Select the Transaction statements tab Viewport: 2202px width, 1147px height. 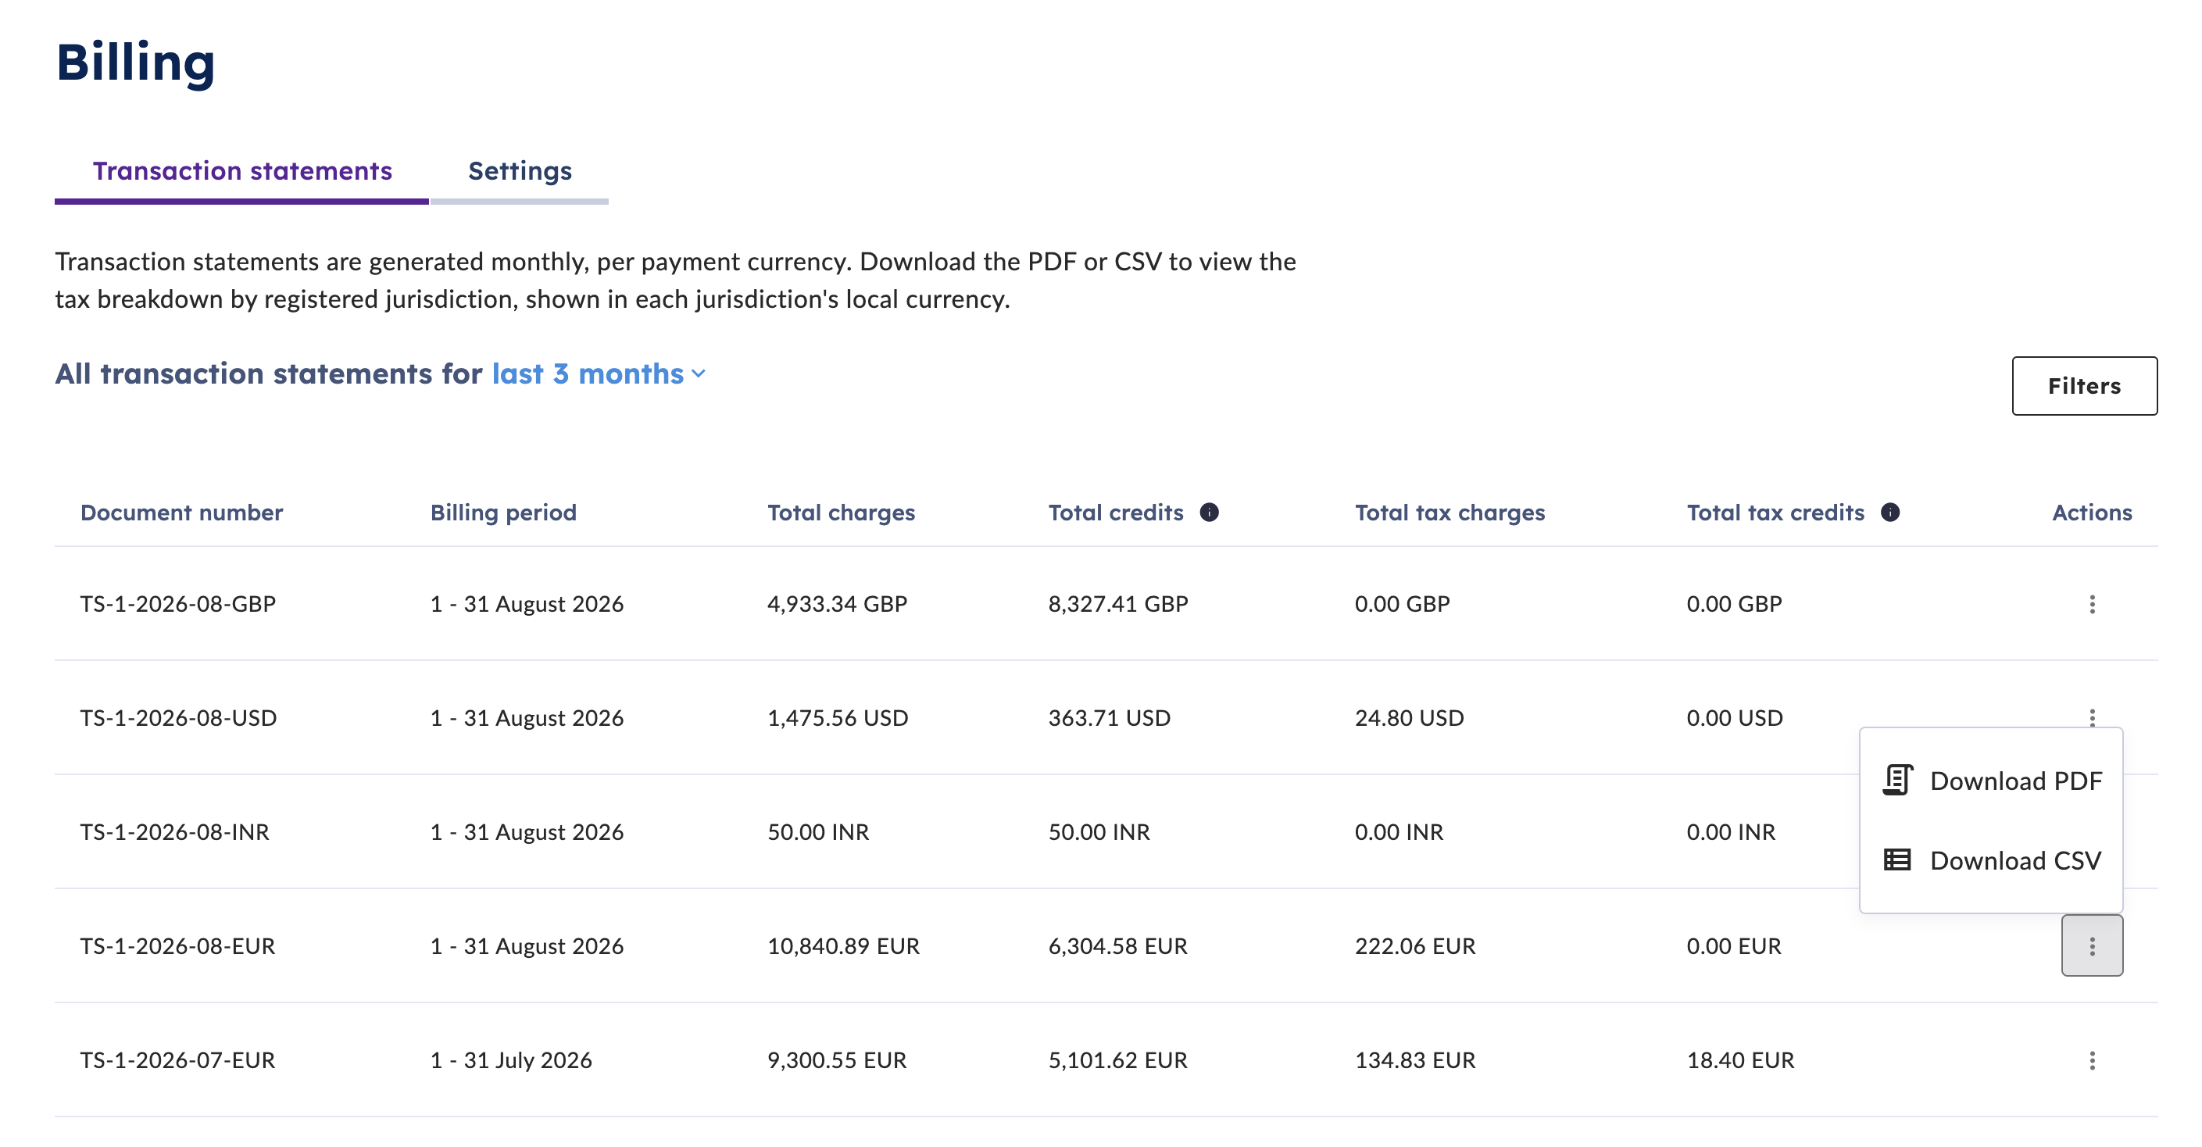(x=242, y=171)
